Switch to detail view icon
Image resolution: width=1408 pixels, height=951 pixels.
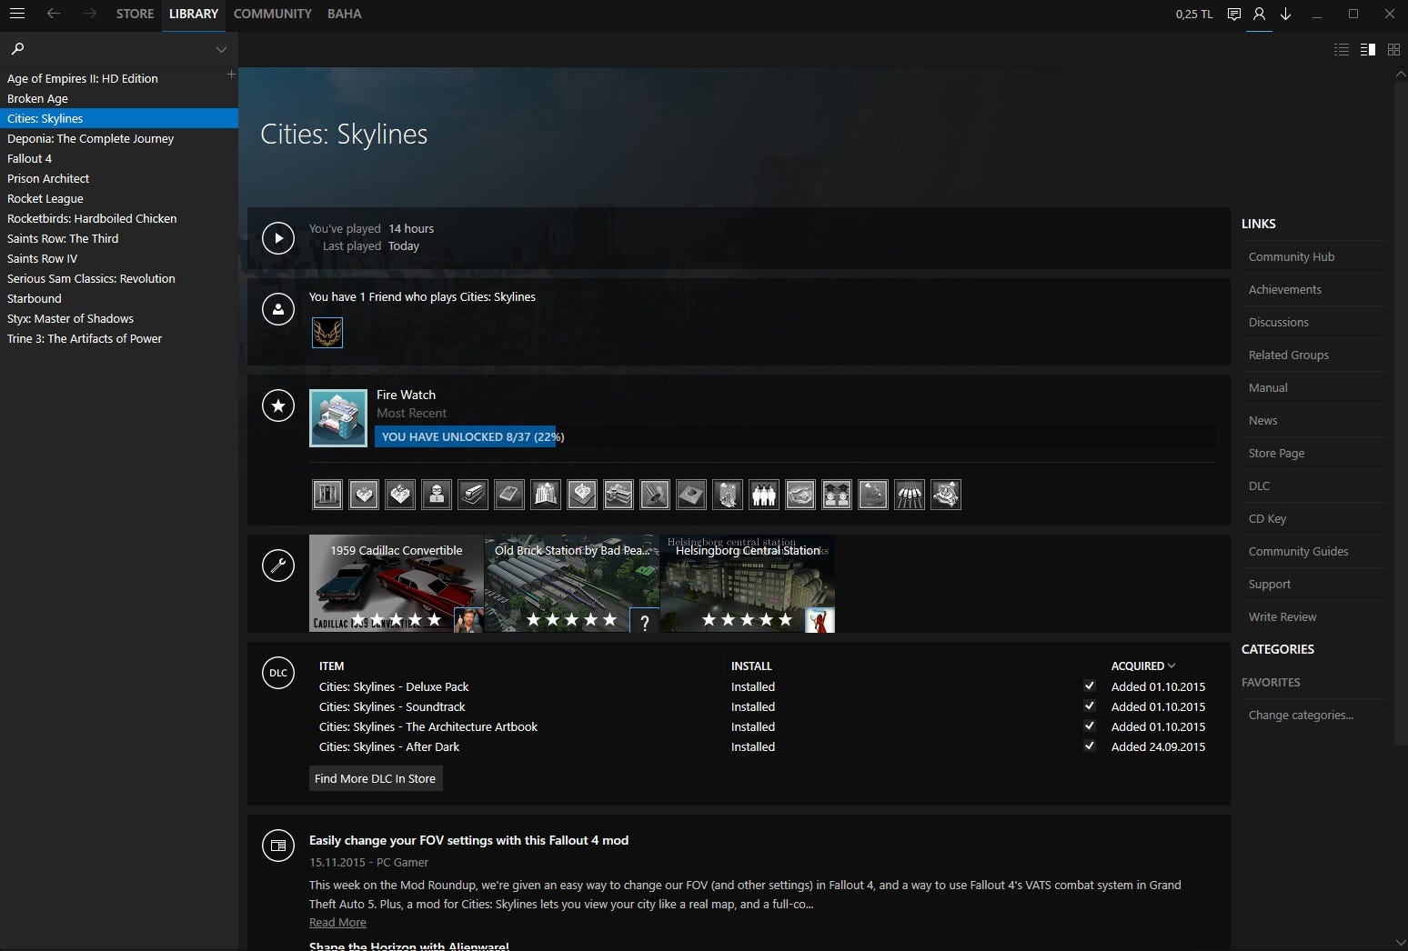tap(1367, 50)
